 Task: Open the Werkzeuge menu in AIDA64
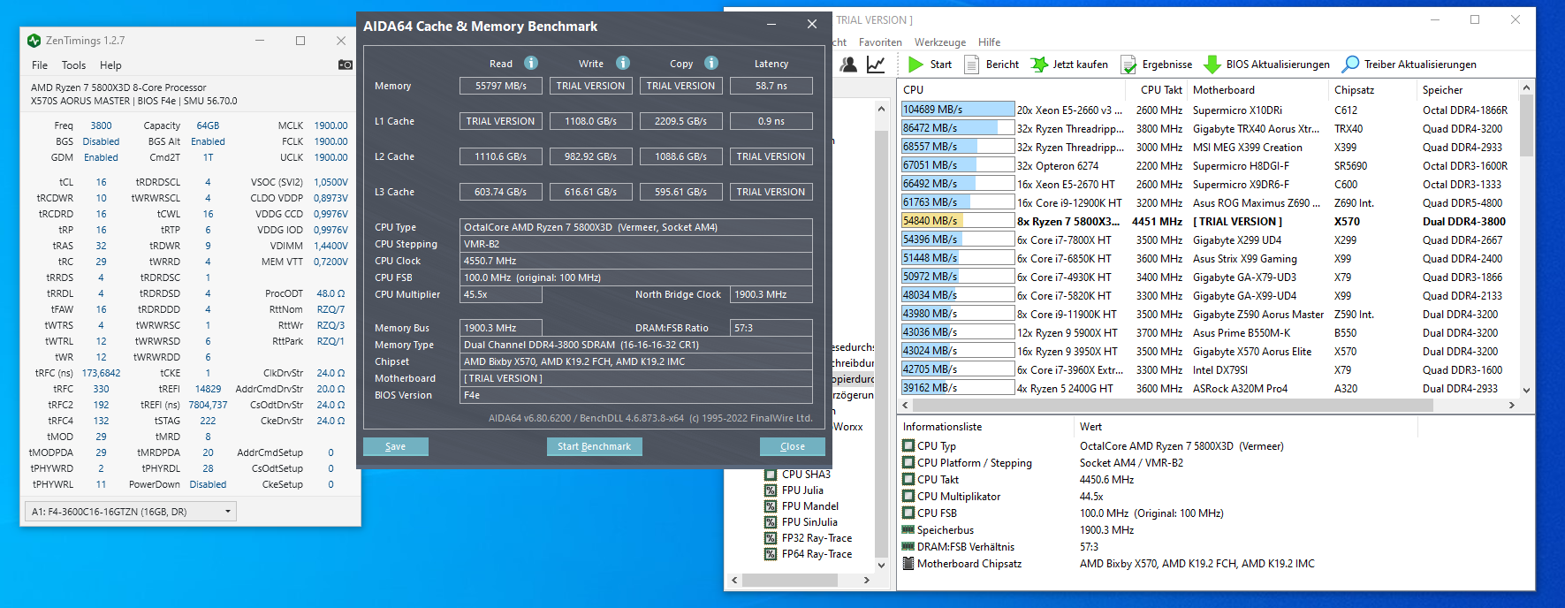[940, 42]
